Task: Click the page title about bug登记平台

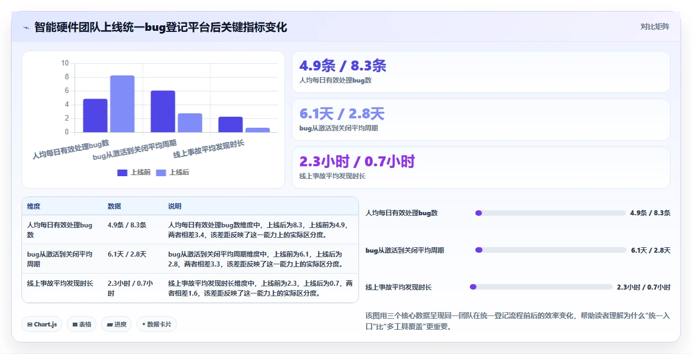Action: coord(160,27)
